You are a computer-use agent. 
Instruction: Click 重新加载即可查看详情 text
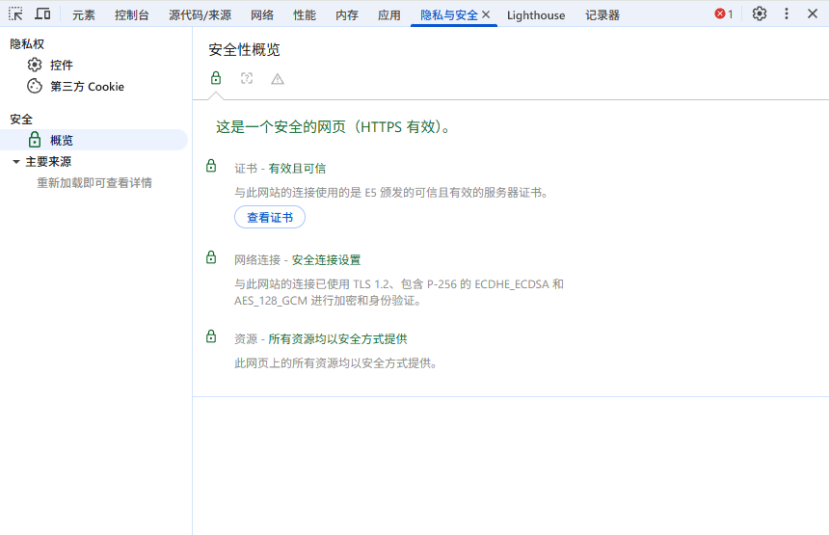[x=94, y=183]
